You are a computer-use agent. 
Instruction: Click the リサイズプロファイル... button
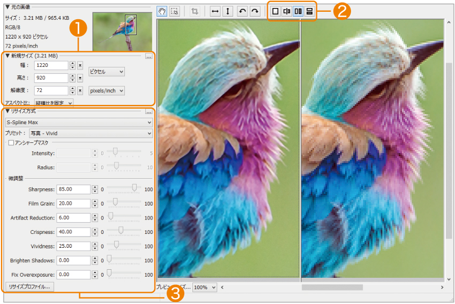[29, 287]
